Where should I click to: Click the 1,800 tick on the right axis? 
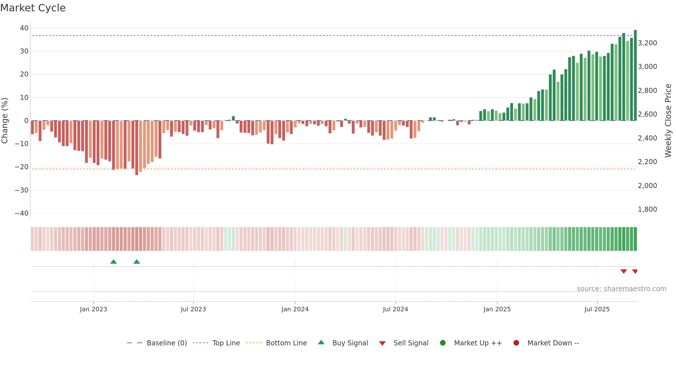click(647, 209)
